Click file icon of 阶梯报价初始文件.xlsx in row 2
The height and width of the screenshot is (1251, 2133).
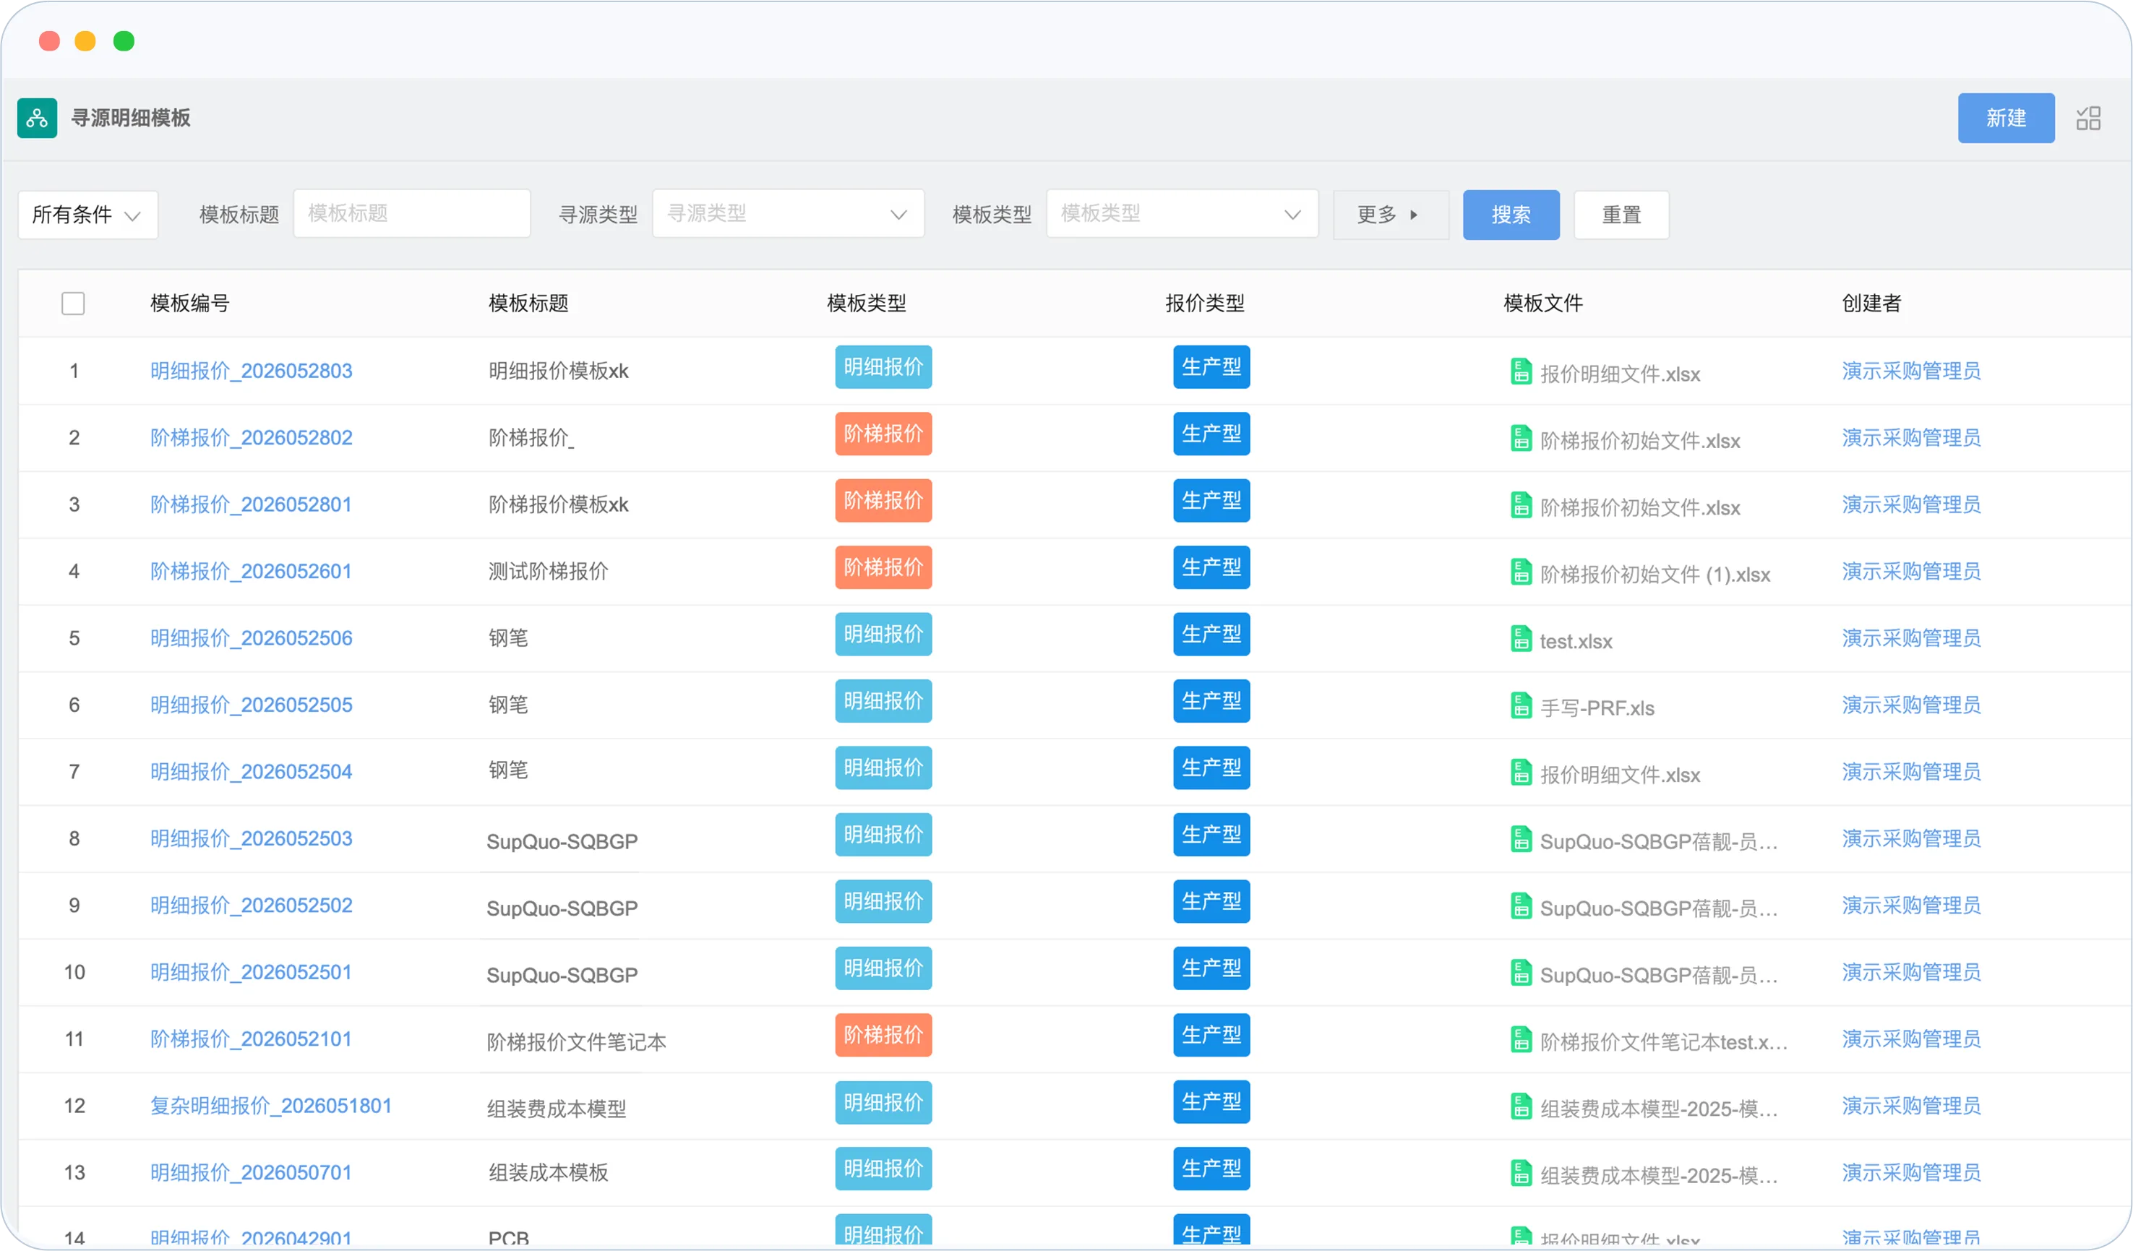1521,439
